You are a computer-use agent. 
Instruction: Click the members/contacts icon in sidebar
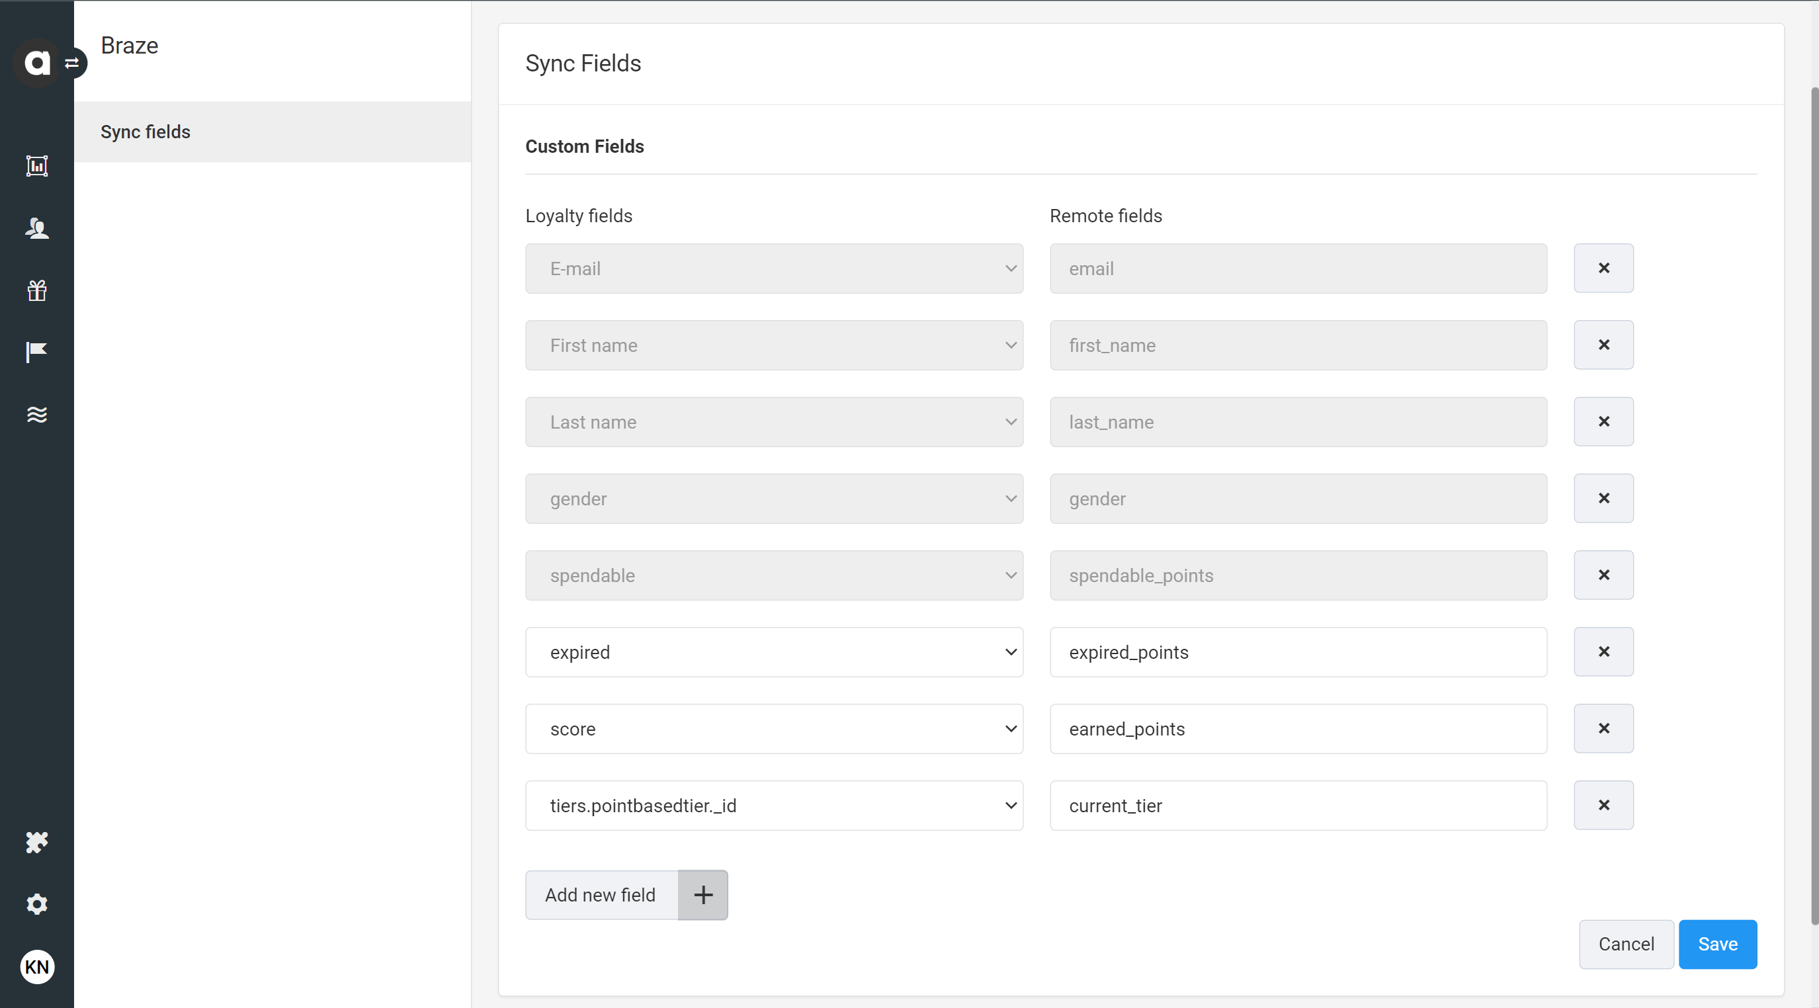tap(36, 227)
